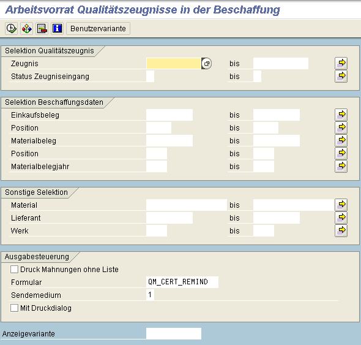Expand multiple selection for Lieferant

[x=341, y=218]
